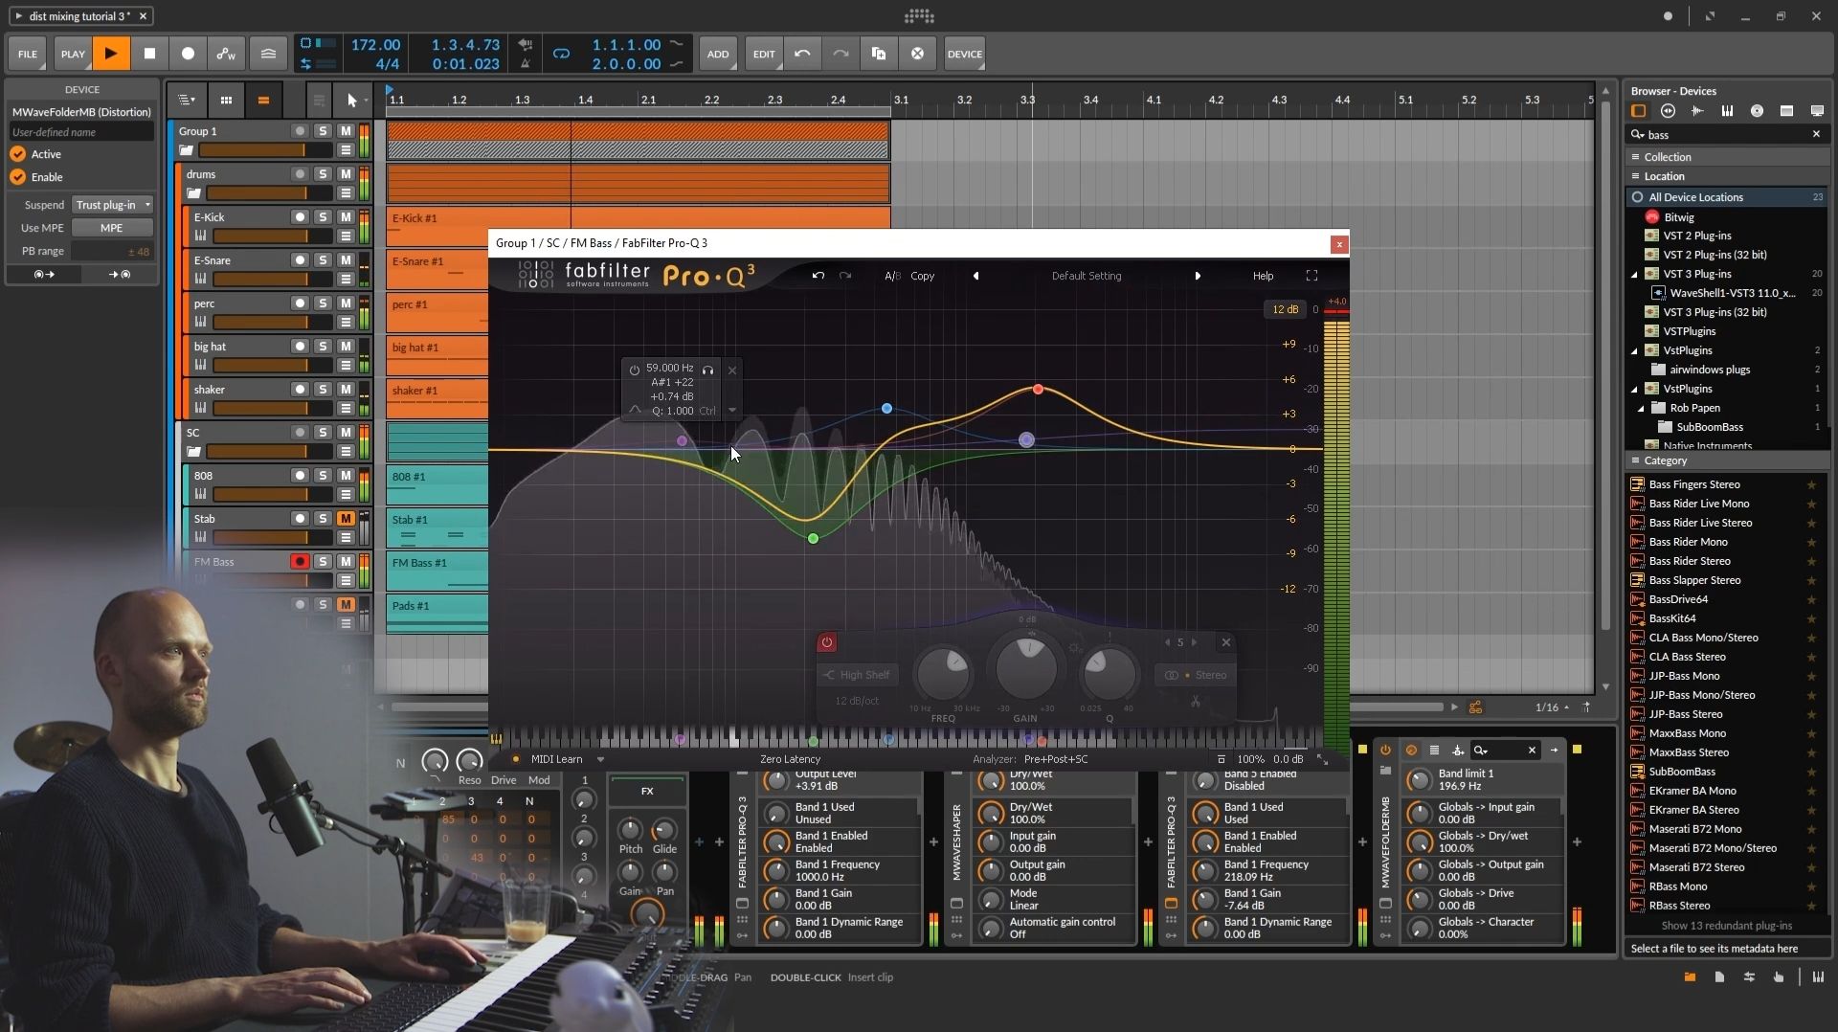Viewport: 1838px width, 1032px height.
Task: Click the duplicate icon next to the redo arrow
Action: [879, 54]
